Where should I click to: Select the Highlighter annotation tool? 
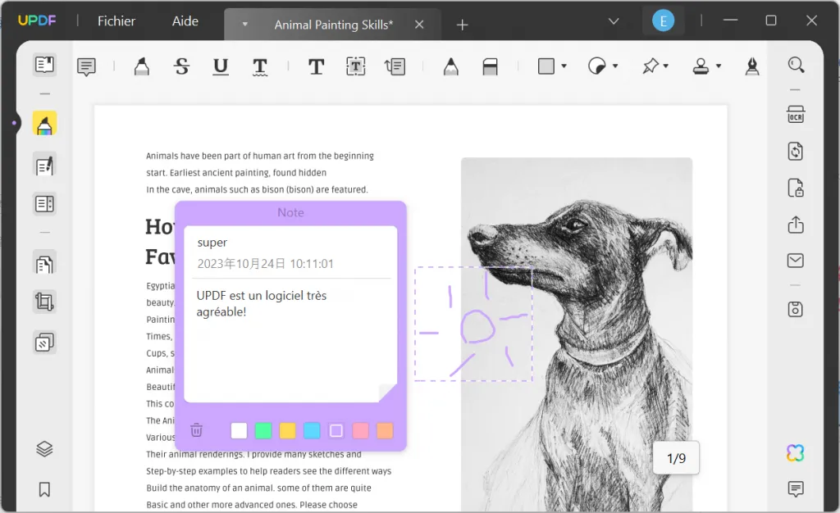(141, 66)
